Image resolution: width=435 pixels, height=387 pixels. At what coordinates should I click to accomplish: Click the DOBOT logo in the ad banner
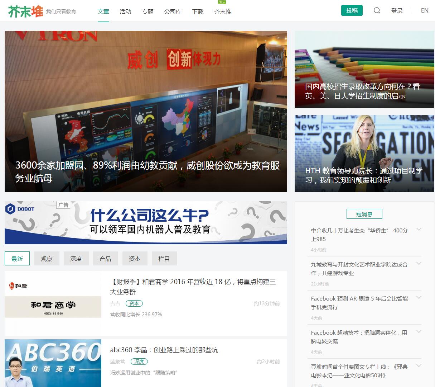point(20,209)
